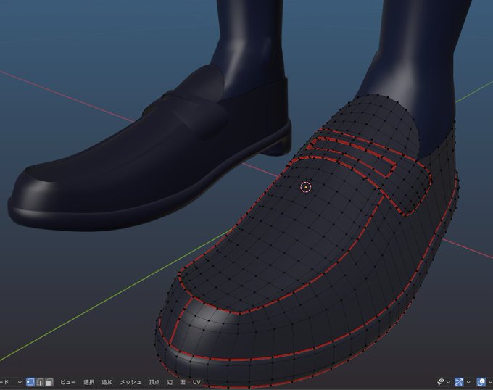
Task: Open the 面 (Face) menu
Action: click(x=183, y=382)
